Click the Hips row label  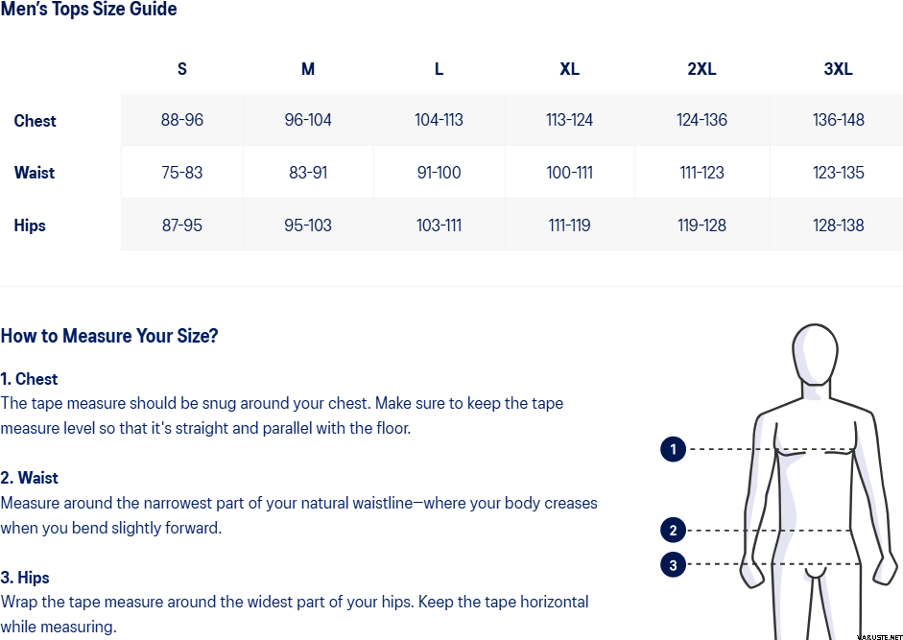pyautogui.click(x=30, y=225)
